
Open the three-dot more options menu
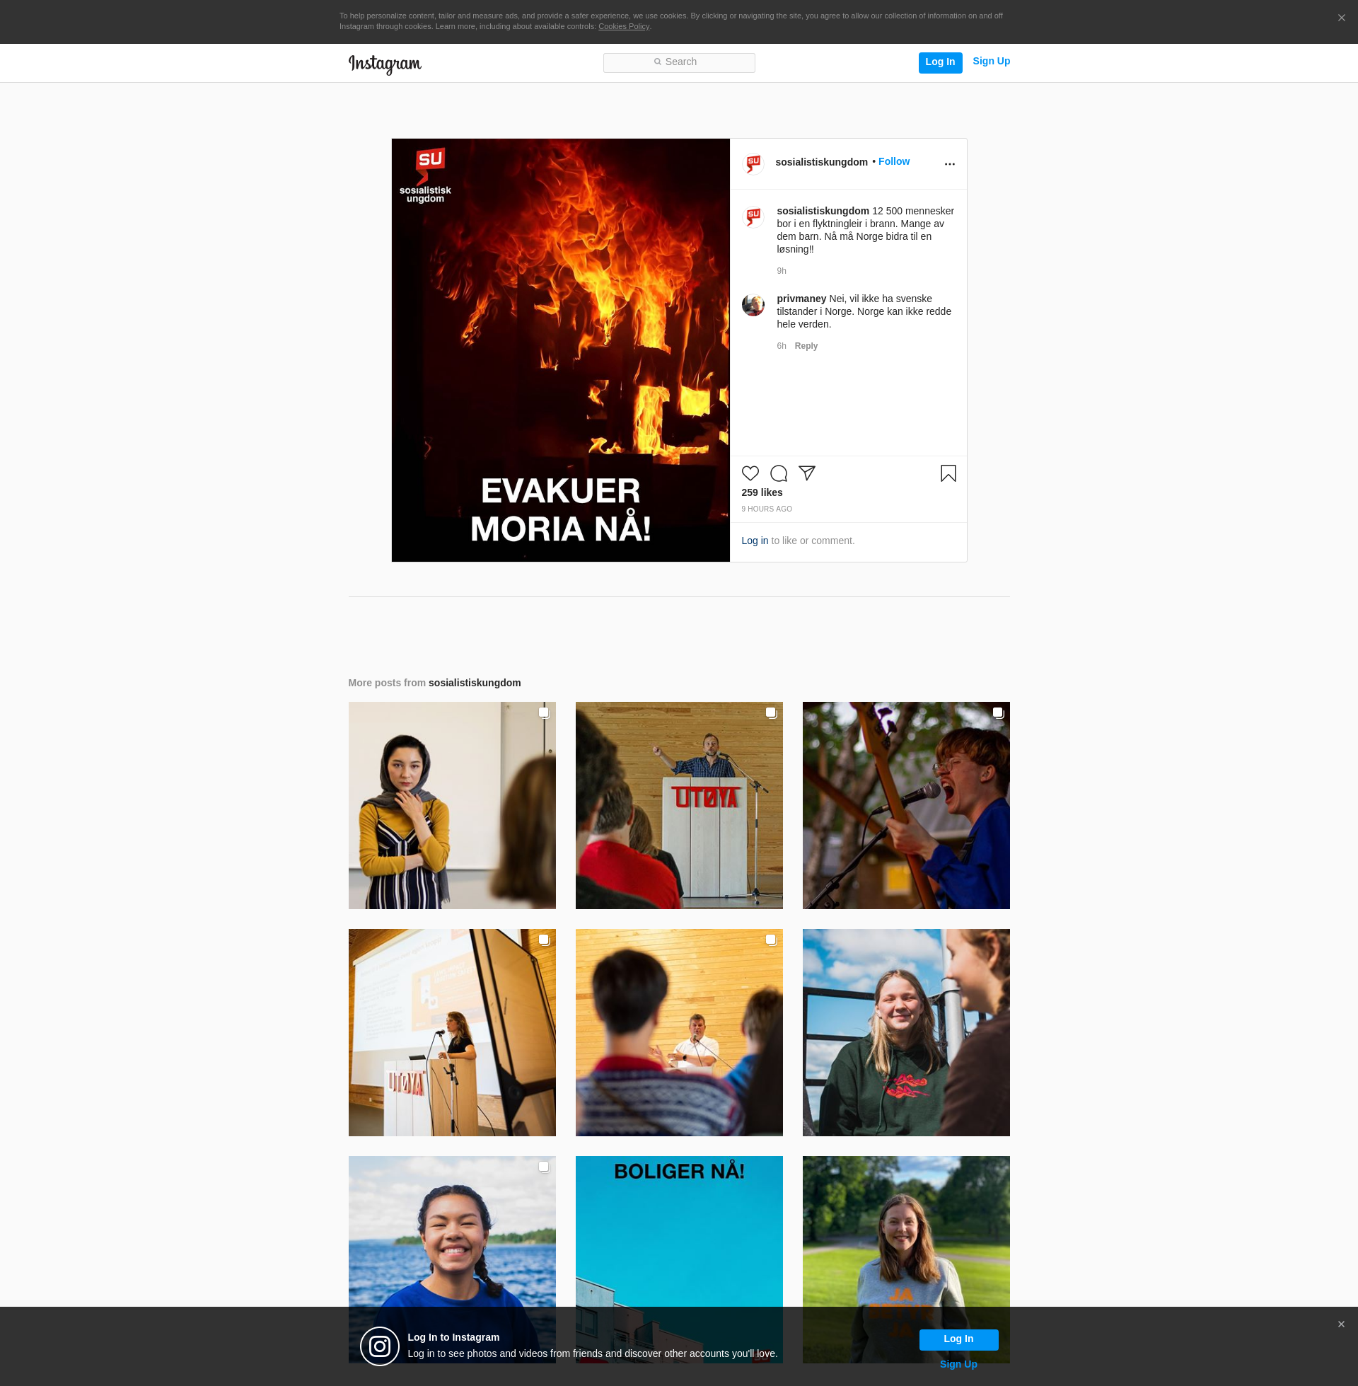949,164
